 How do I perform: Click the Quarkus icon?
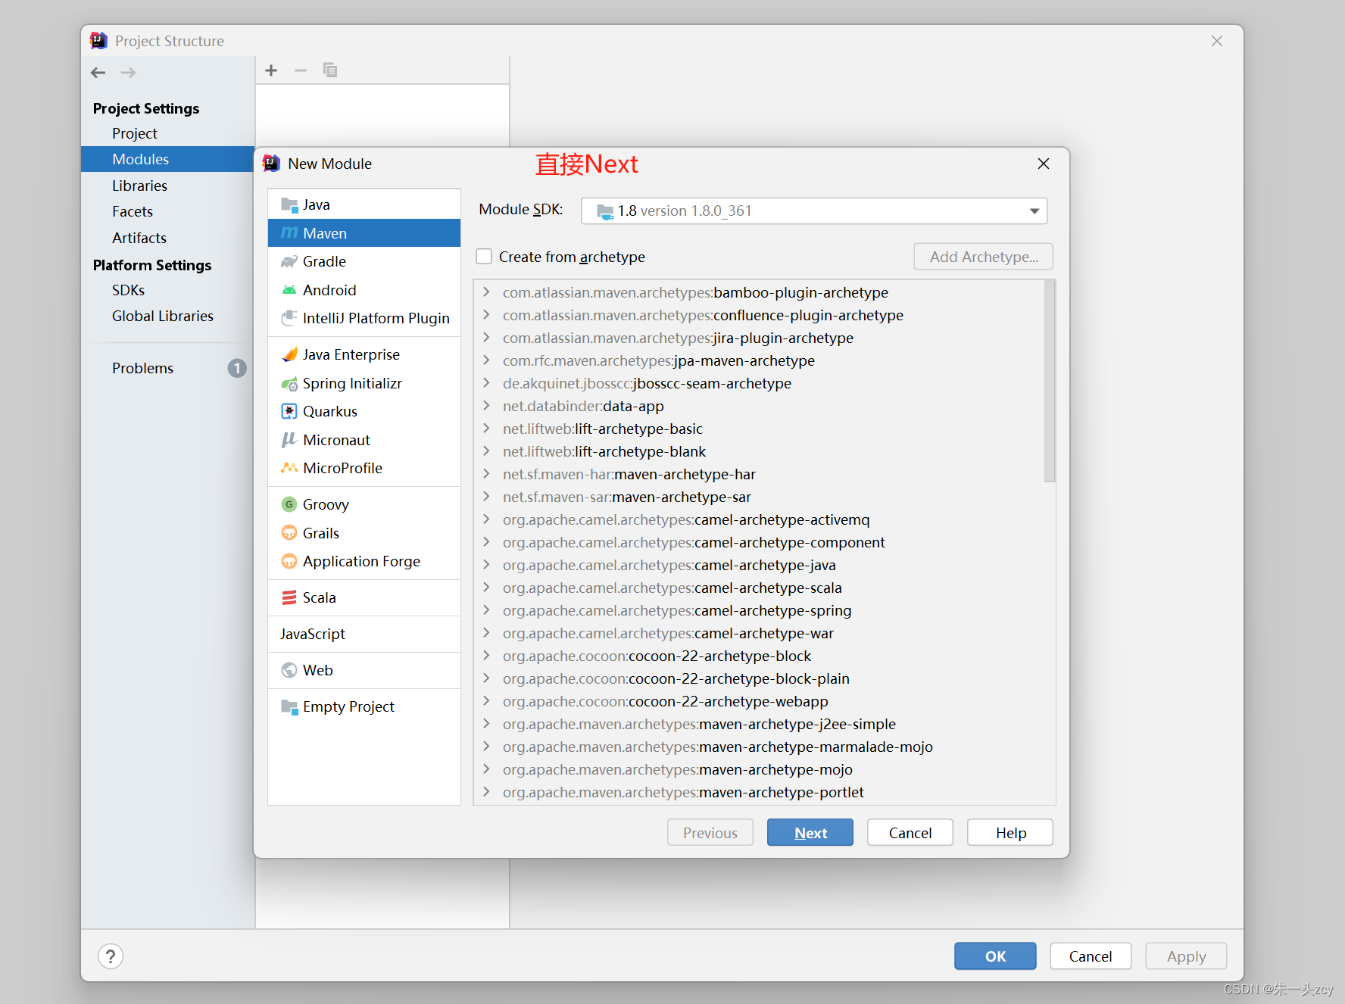(289, 411)
